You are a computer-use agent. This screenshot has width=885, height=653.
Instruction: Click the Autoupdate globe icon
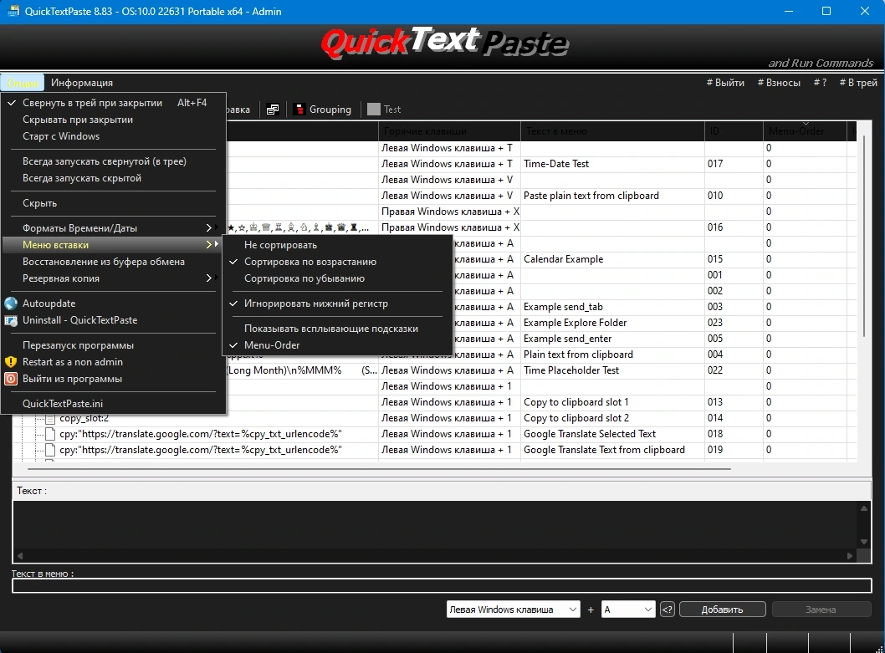tap(11, 304)
